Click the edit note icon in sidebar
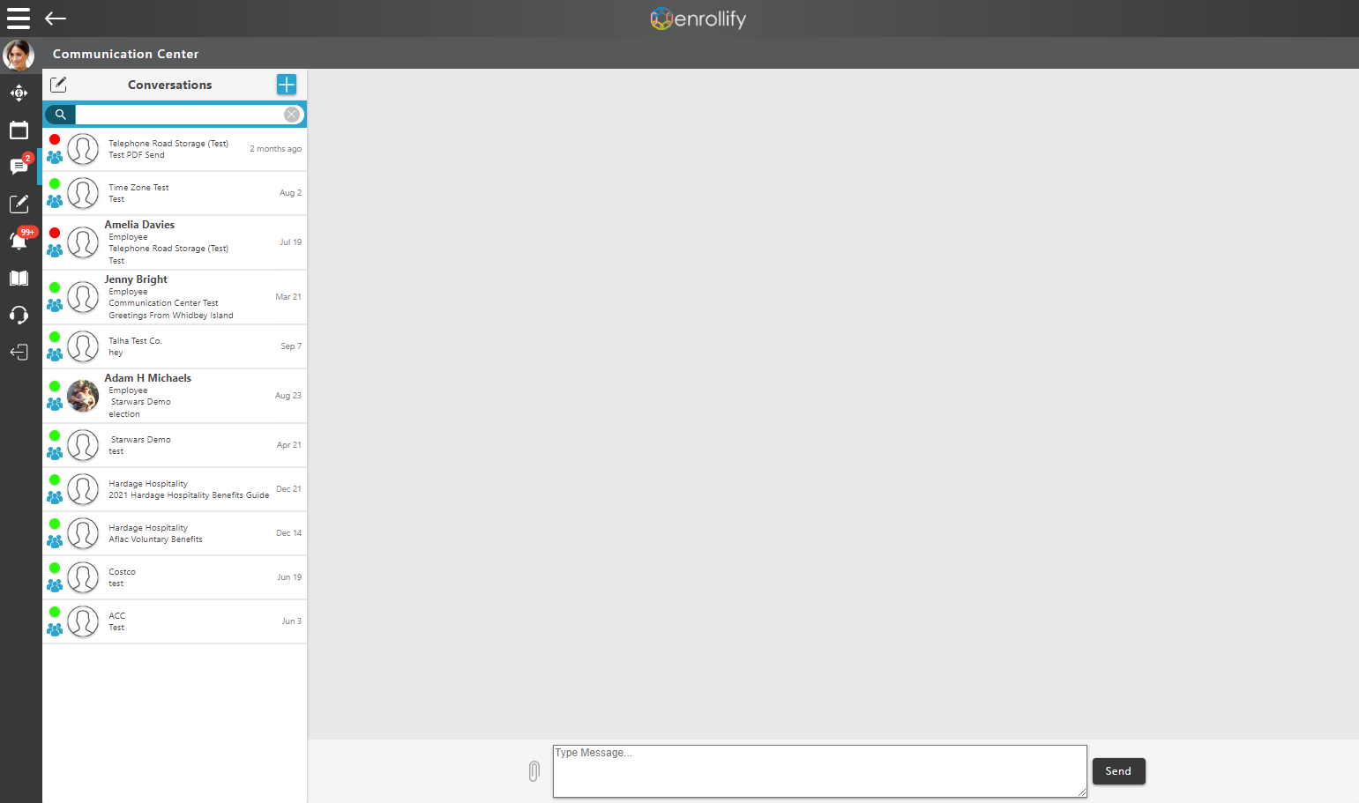The image size is (1359, 803). (x=19, y=204)
